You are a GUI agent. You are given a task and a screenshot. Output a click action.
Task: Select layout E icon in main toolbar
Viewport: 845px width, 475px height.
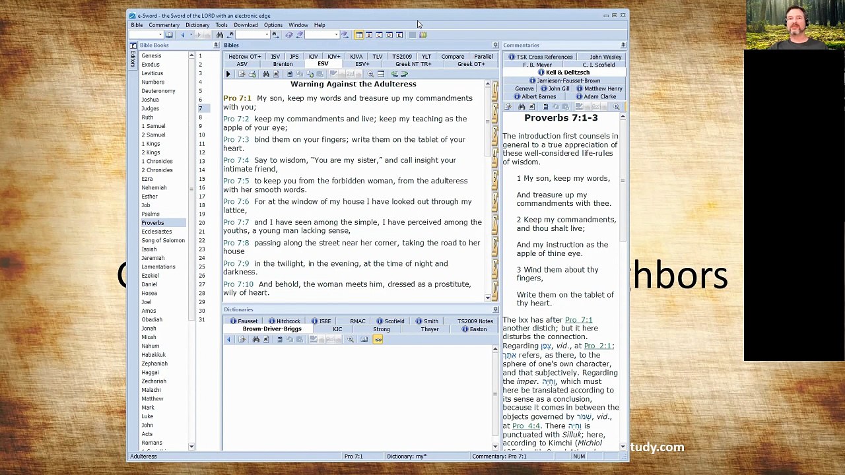[x=399, y=34]
